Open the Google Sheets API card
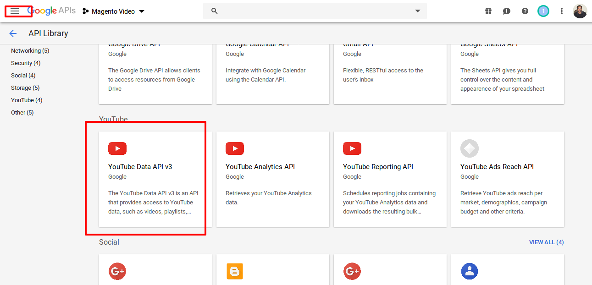The height and width of the screenshot is (285, 592). pyautogui.click(x=508, y=74)
